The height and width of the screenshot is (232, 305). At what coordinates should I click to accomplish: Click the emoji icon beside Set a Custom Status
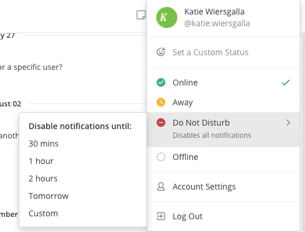(x=161, y=52)
